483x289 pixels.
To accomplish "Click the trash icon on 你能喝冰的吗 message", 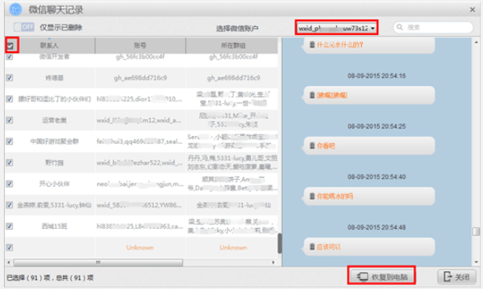I will (312, 196).
